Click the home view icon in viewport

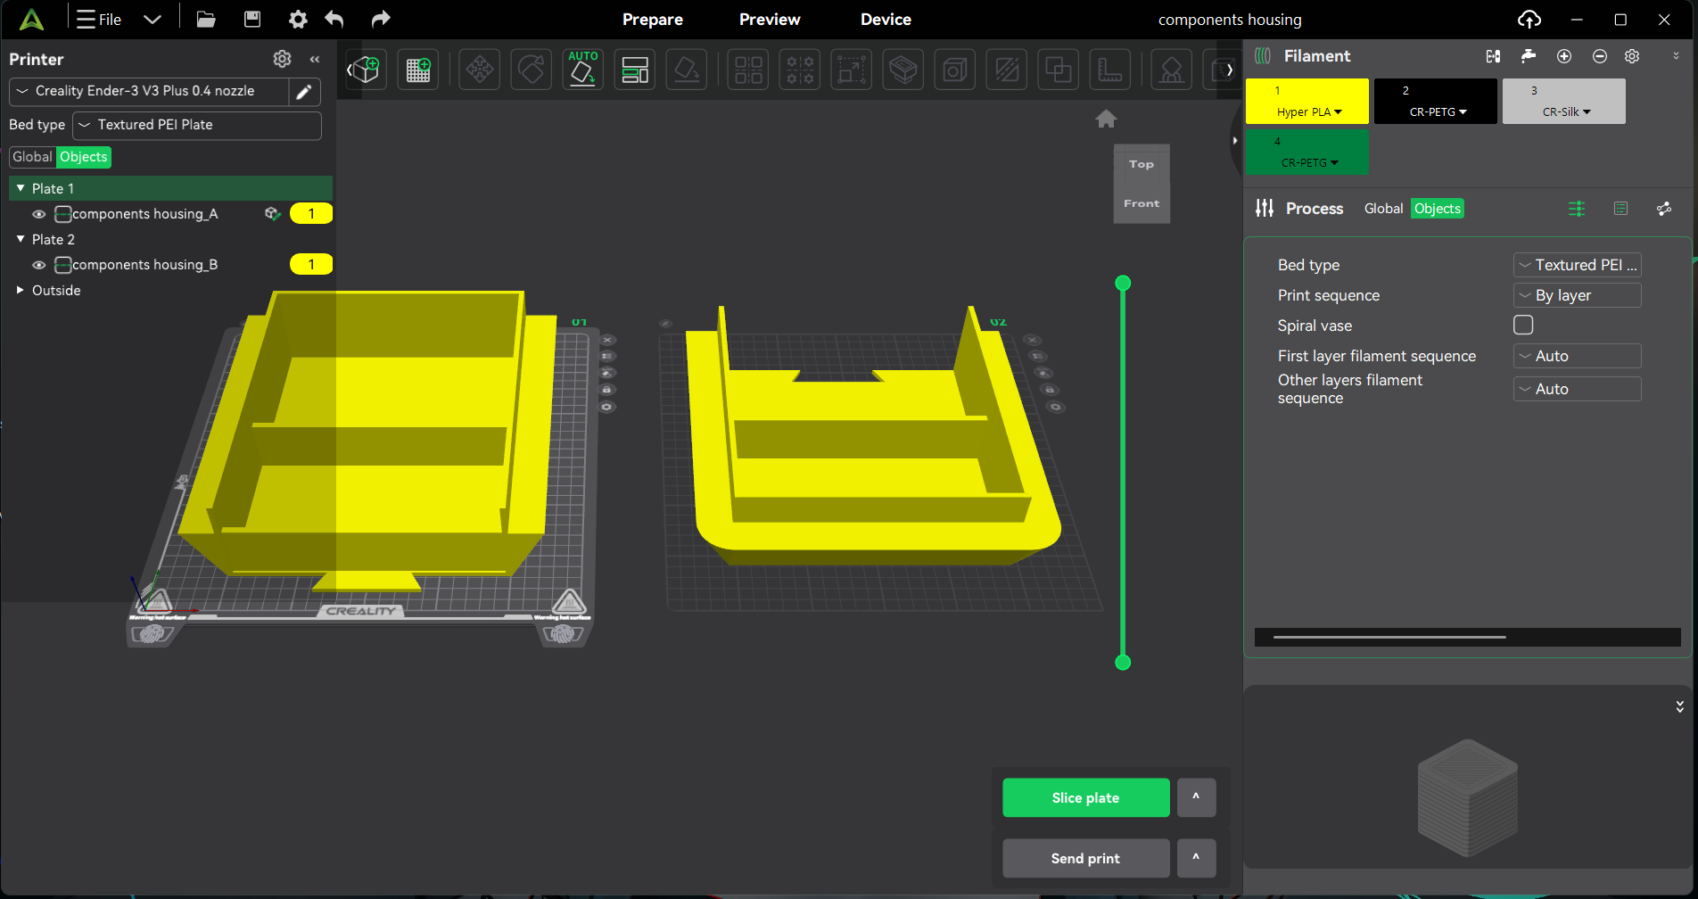point(1106,119)
